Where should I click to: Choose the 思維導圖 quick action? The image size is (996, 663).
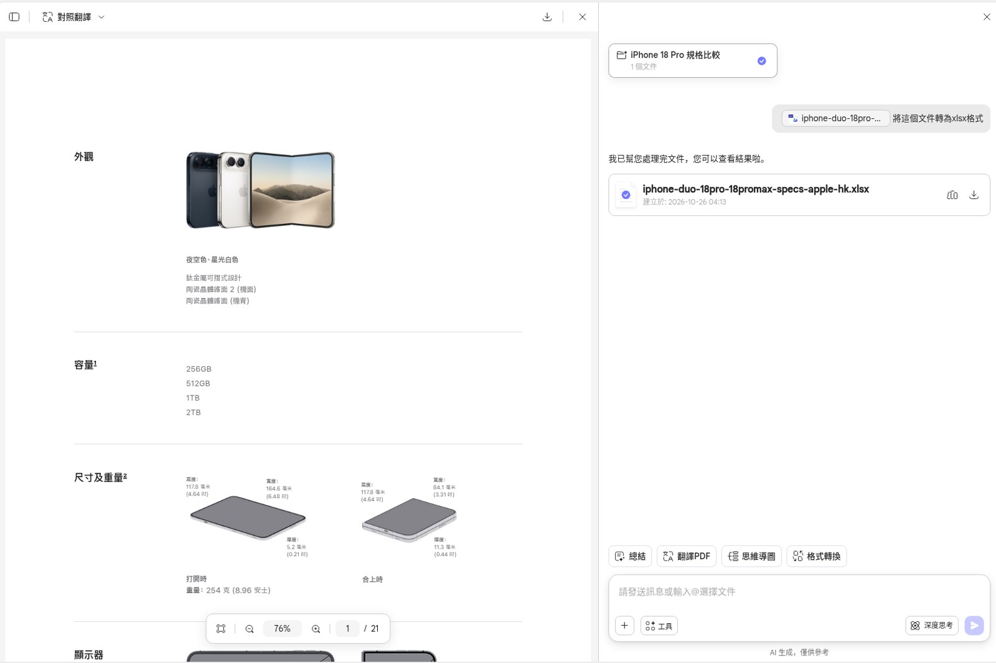click(x=752, y=556)
